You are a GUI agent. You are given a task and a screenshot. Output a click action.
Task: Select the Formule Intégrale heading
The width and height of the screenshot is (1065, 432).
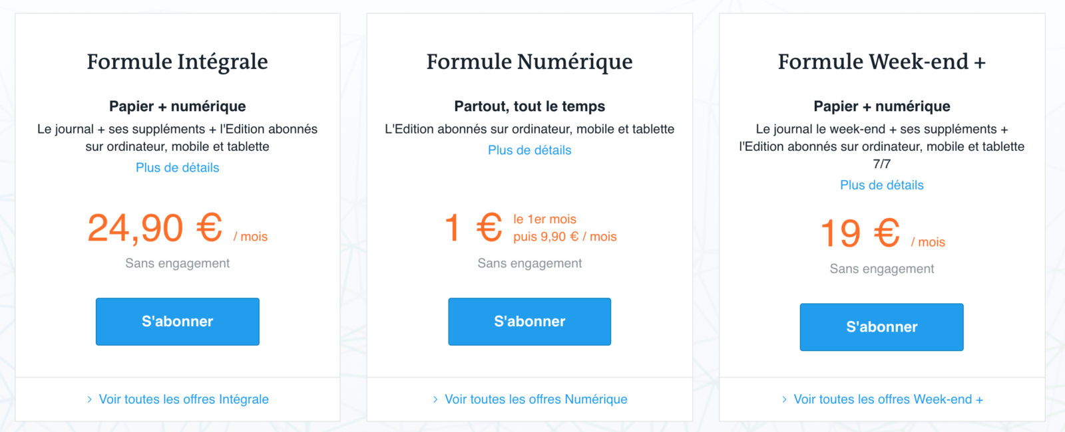pyautogui.click(x=177, y=62)
